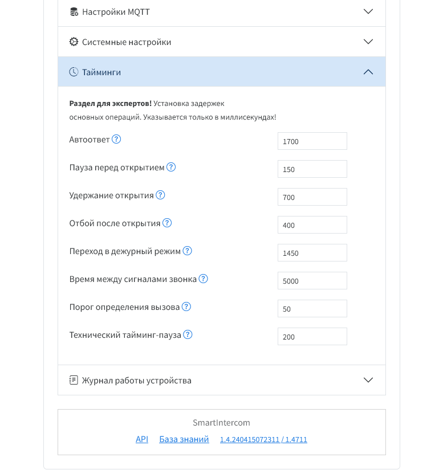
Task: Open help tooltip for Переход в дежурный режим
Action: point(188,251)
